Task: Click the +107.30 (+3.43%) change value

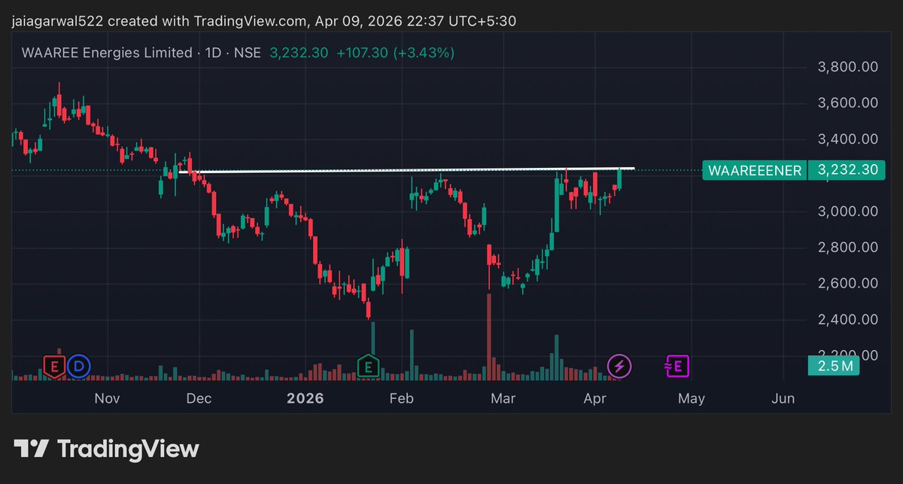Action: pyautogui.click(x=395, y=53)
